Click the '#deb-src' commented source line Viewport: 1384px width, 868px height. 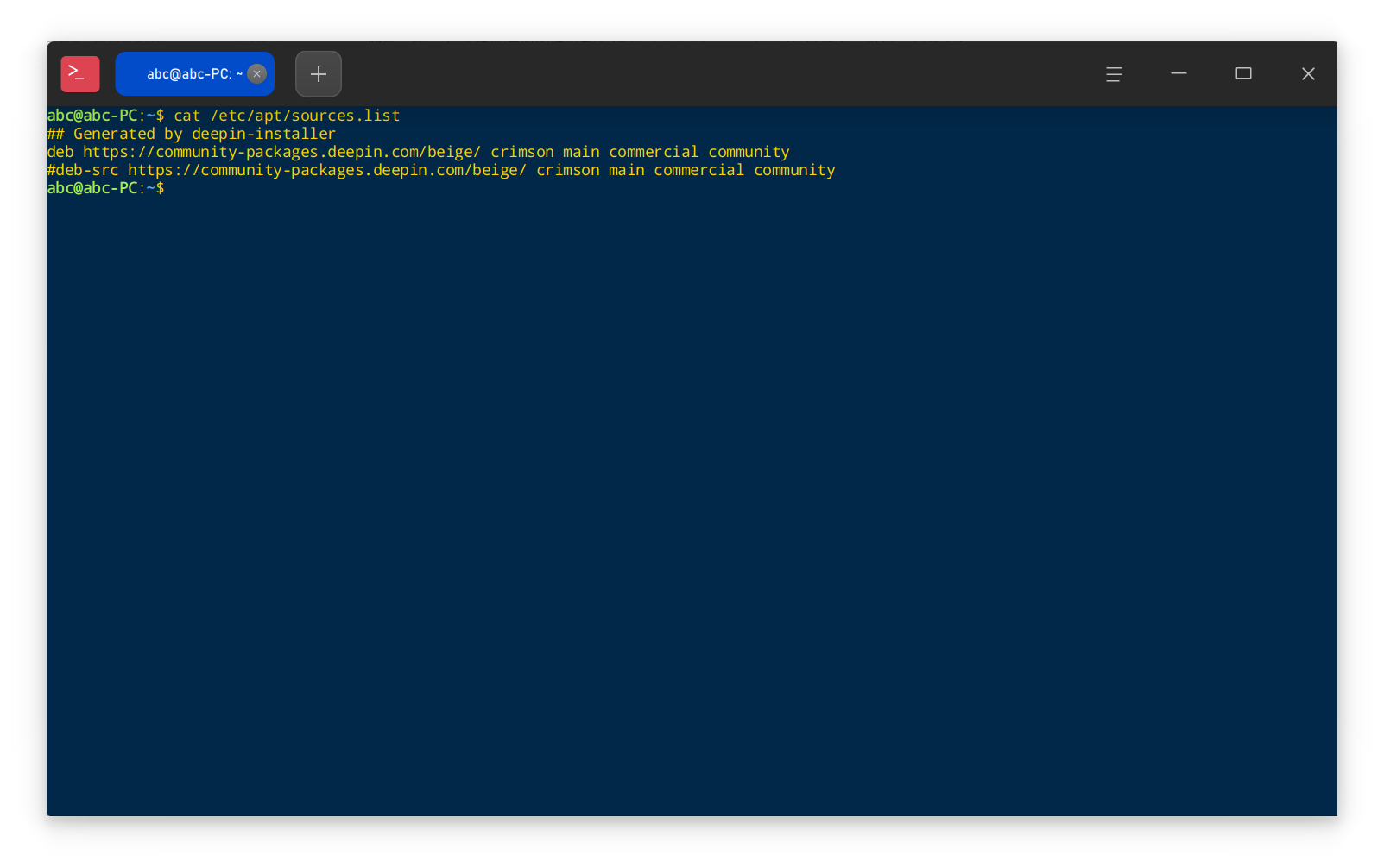pos(441,170)
